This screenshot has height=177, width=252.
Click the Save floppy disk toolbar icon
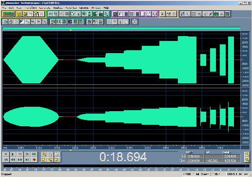pyautogui.click(x=31, y=14)
